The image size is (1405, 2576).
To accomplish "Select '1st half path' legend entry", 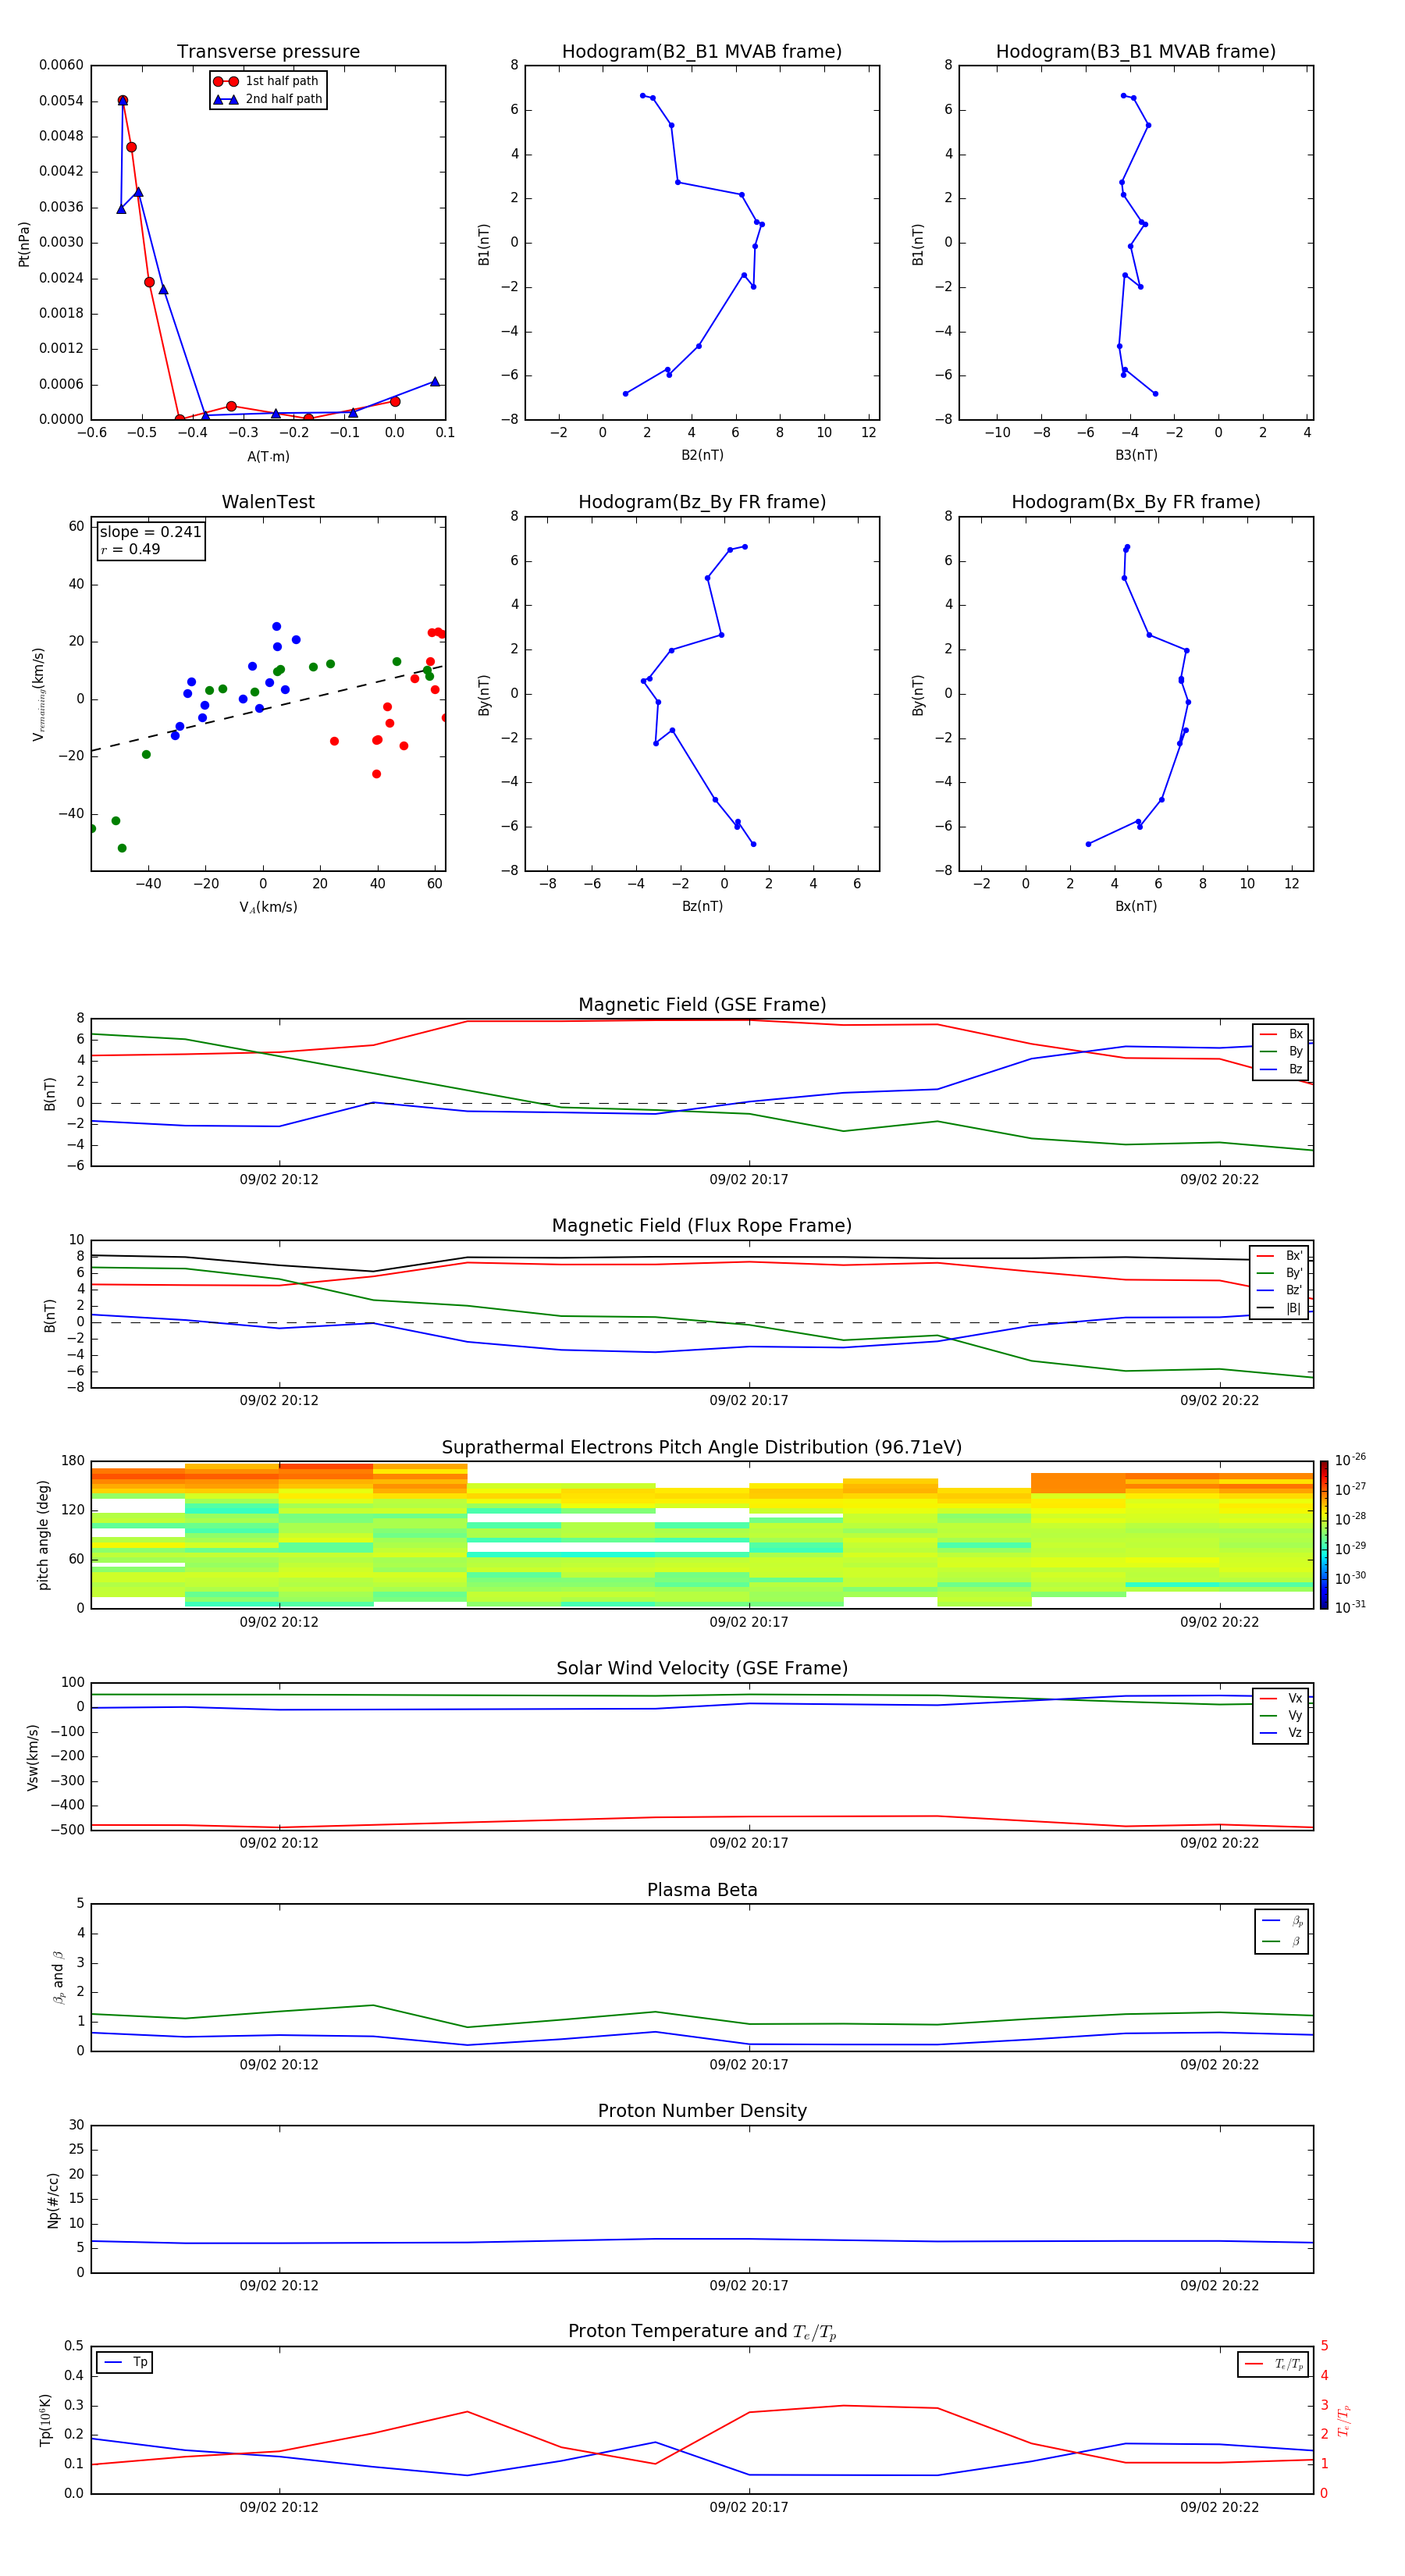I will click(x=266, y=81).
